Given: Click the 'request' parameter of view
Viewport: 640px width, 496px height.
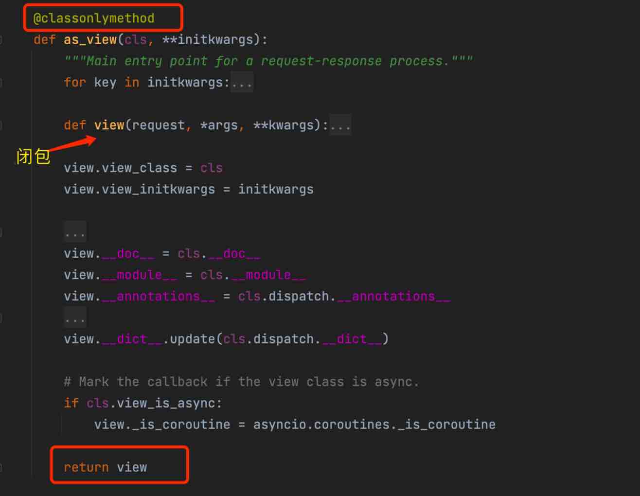Looking at the screenshot, I should 159,125.
